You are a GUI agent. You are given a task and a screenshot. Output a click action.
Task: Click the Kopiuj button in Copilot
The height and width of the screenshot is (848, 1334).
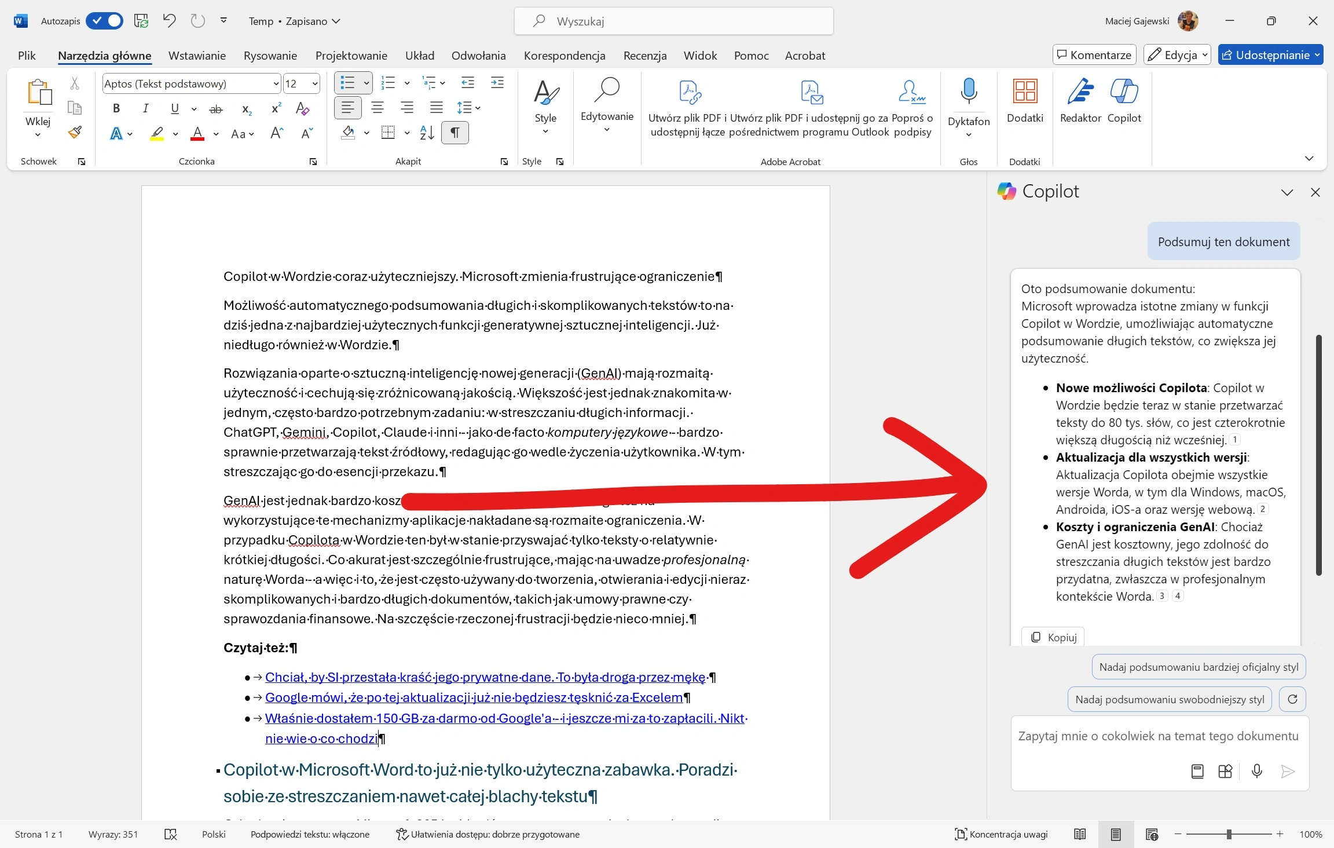(1053, 637)
